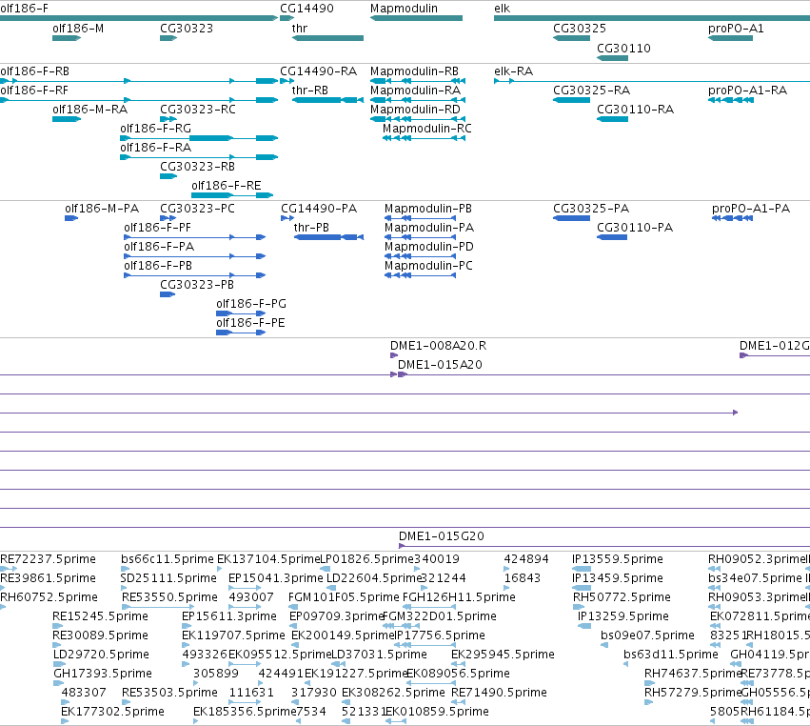
Task: Select EST RE39861.5prime label
Action: click(x=48, y=578)
